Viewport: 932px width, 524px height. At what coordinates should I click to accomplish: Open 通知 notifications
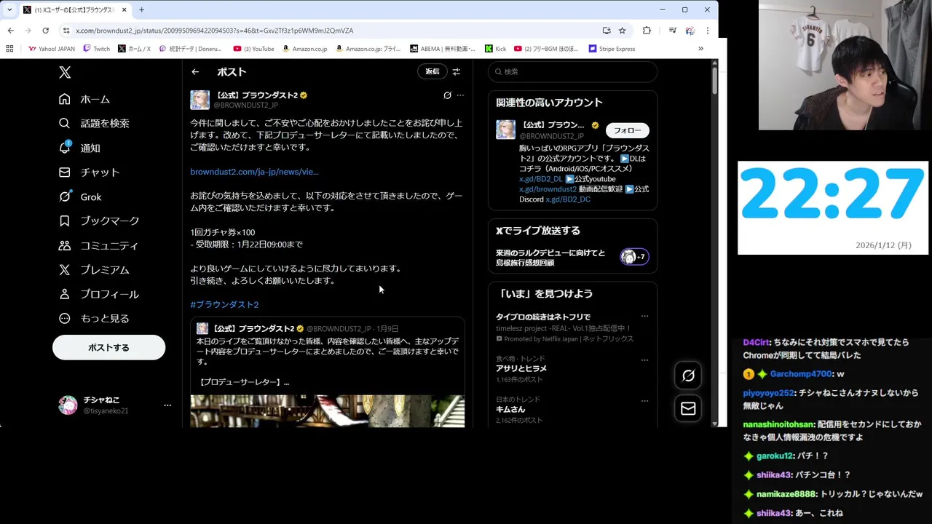tap(79, 148)
